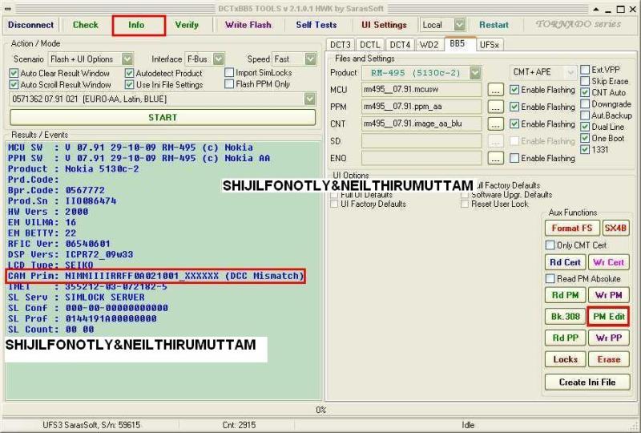The height and width of the screenshot is (433, 641).
Task: Toggle Use Ini File Settings
Action: pos(129,85)
